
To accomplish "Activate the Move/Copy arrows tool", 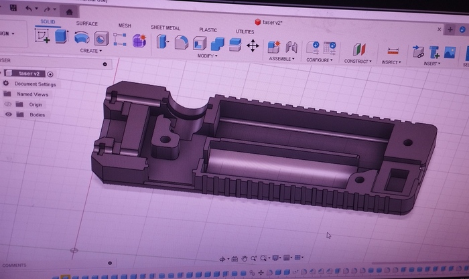I will (x=253, y=45).
